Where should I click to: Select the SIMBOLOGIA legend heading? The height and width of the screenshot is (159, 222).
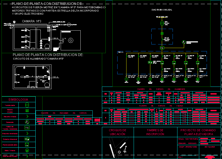pyautogui.click(x=18, y=99)
